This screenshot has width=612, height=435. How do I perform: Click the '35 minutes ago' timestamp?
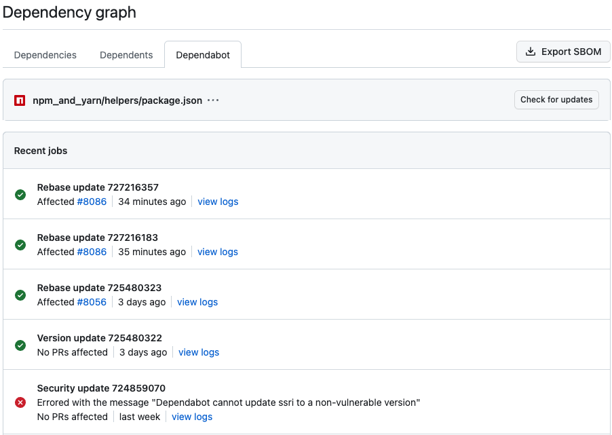(x=152, y=252)
